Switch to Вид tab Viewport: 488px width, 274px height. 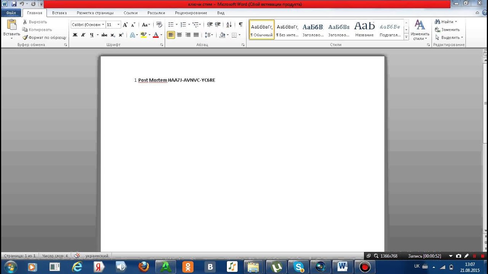(221, 13)
